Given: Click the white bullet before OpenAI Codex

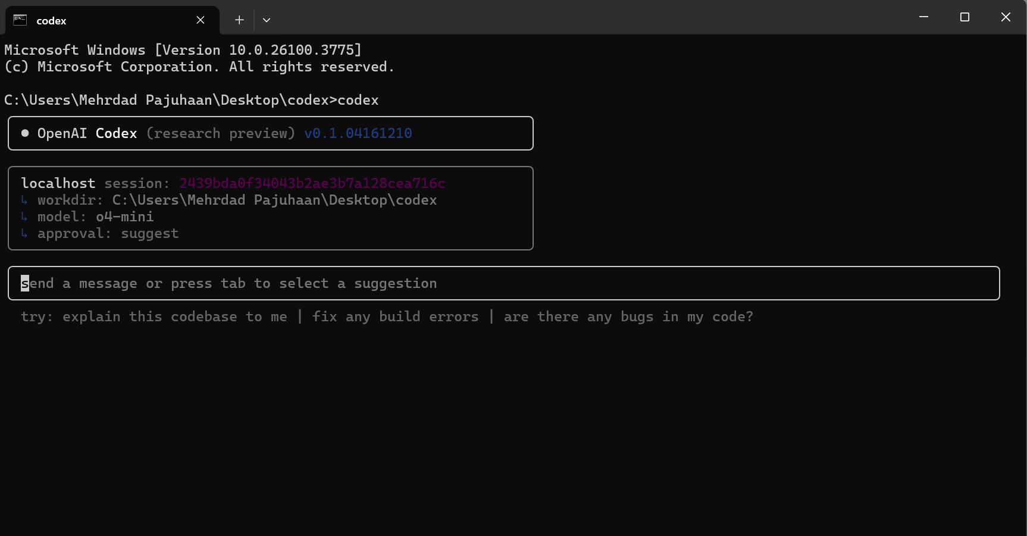Looking at the screenshot, I should tap(25, 133).
